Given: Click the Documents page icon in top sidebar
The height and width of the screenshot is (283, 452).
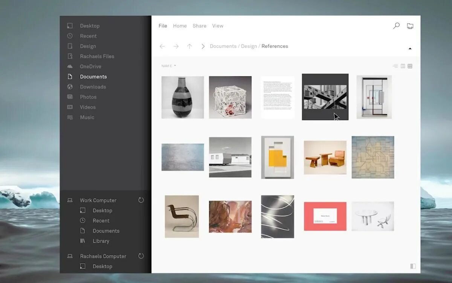Looking at the screenshot, I should pos(70,77).
